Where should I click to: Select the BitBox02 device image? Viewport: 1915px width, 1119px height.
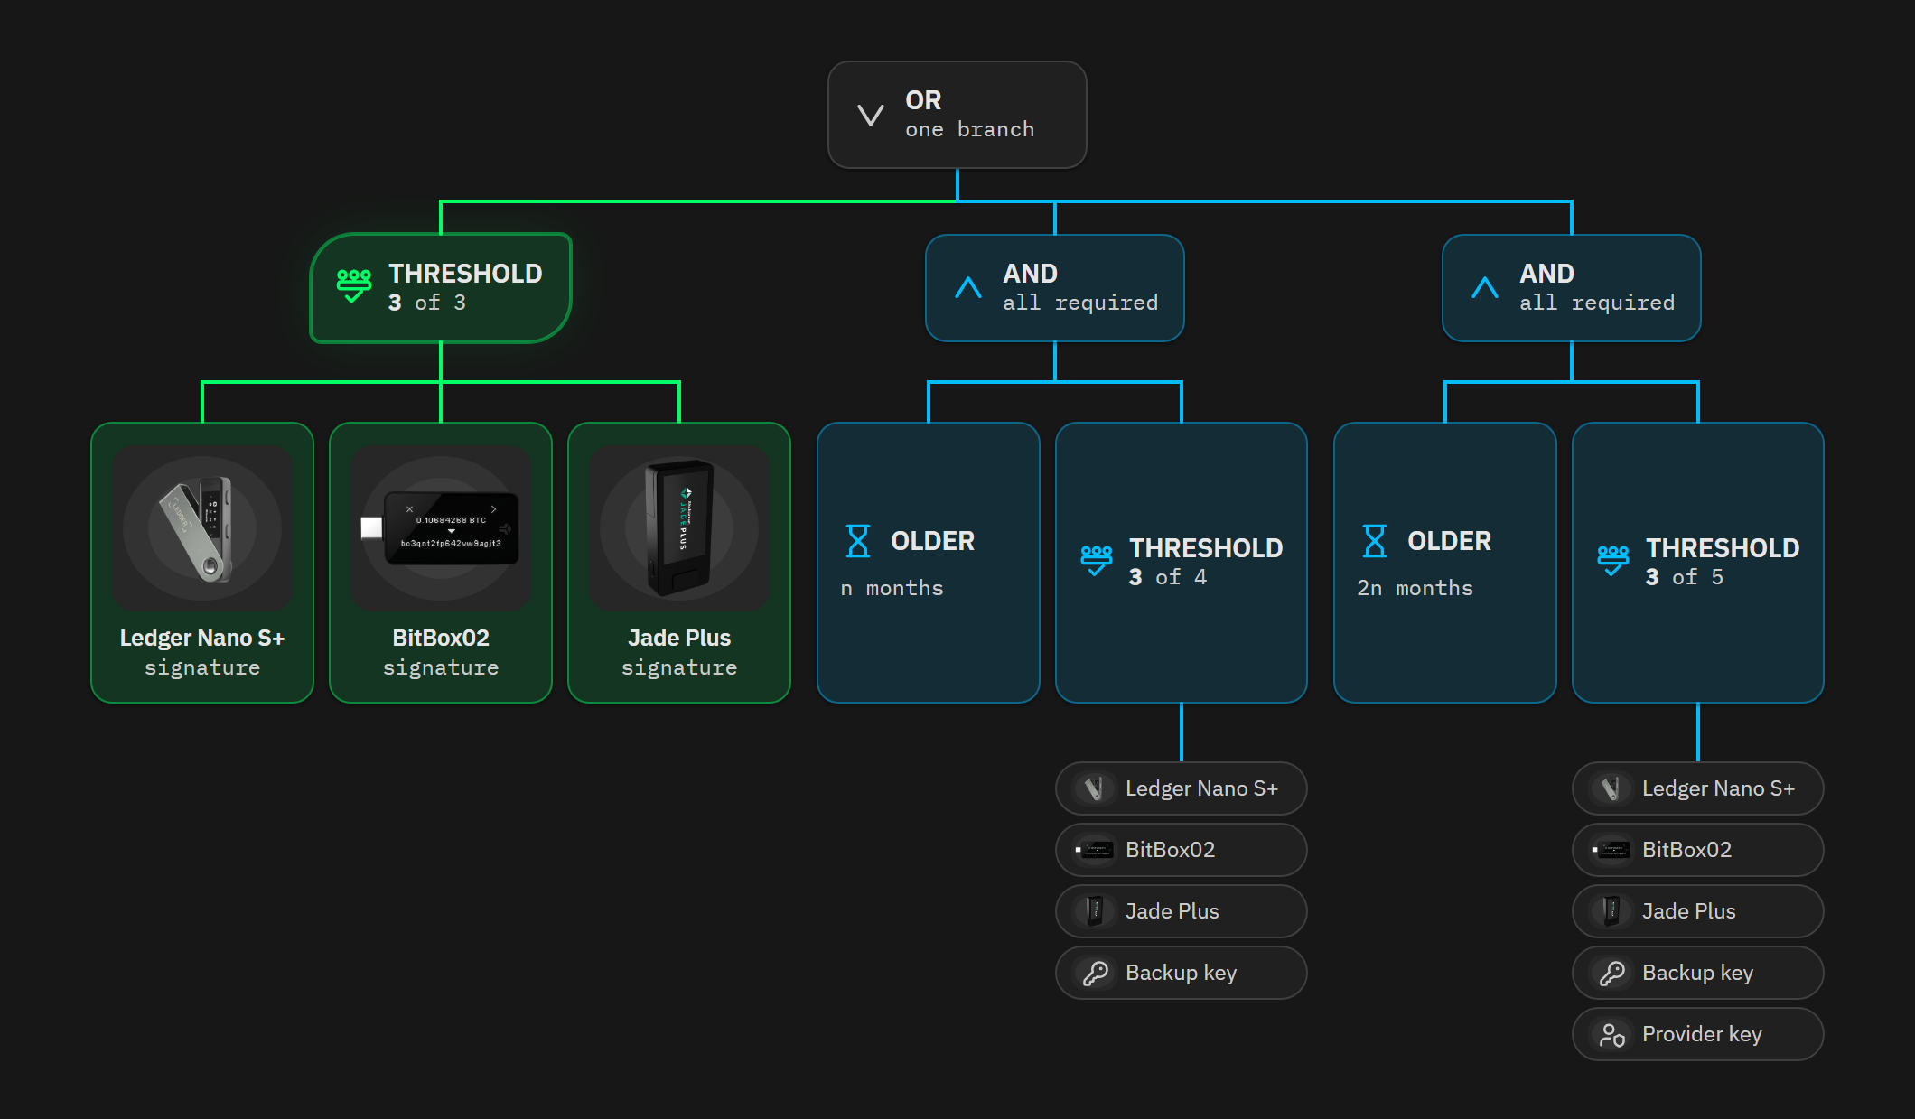click(441, 527)
